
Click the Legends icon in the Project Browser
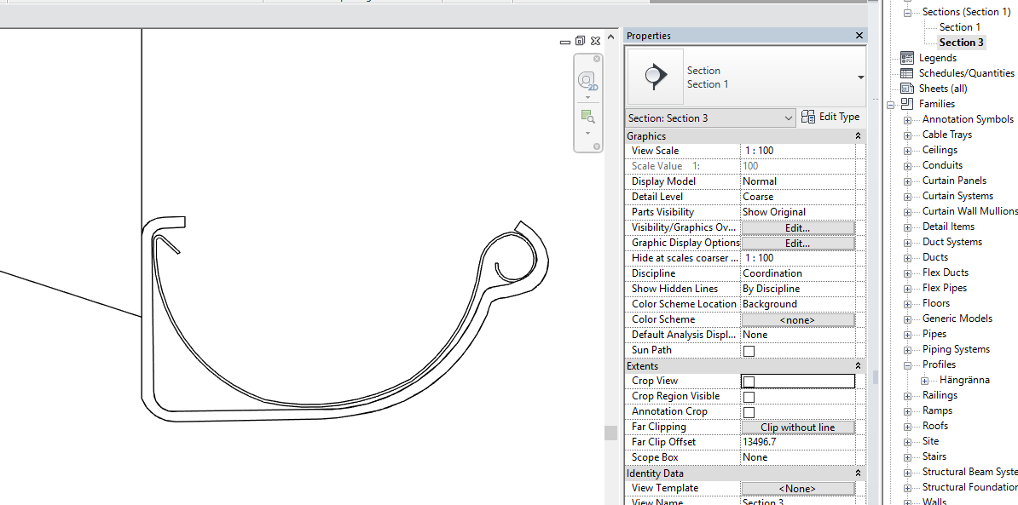(906, 57)
